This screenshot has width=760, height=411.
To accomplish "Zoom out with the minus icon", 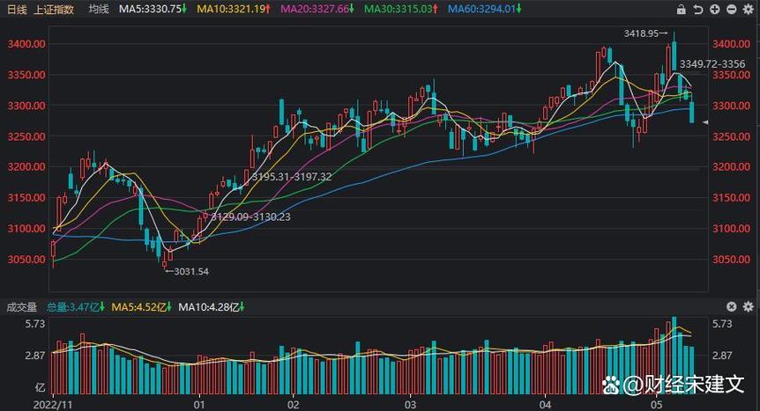I will pos(732,10).
